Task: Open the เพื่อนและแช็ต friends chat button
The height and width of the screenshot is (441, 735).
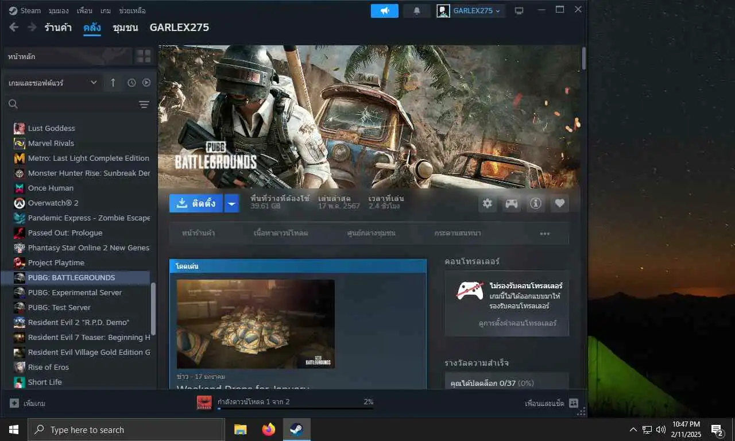Action: point(551,403)
